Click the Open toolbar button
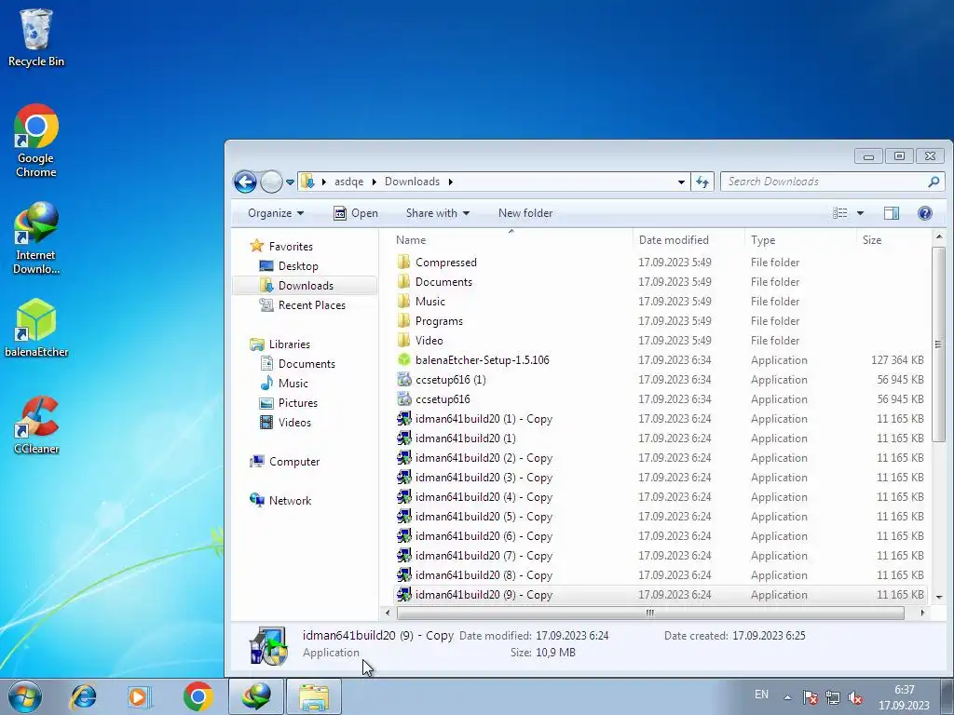Image resolution: width=954 pixels, height=715 pixels. coord(356,213)
